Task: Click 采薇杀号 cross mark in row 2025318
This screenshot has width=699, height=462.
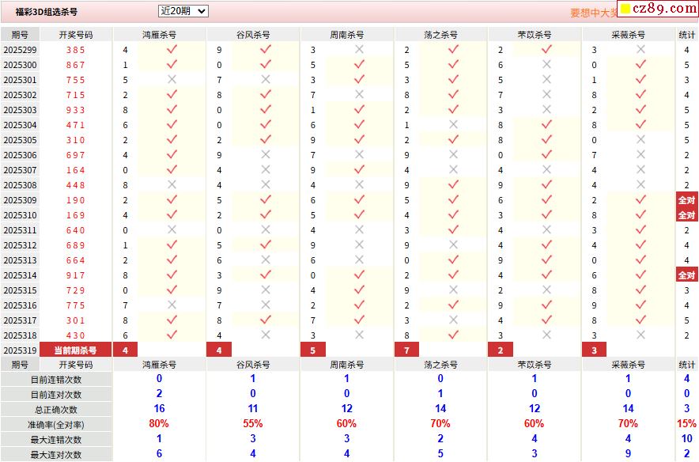Action: coord(640,335)
